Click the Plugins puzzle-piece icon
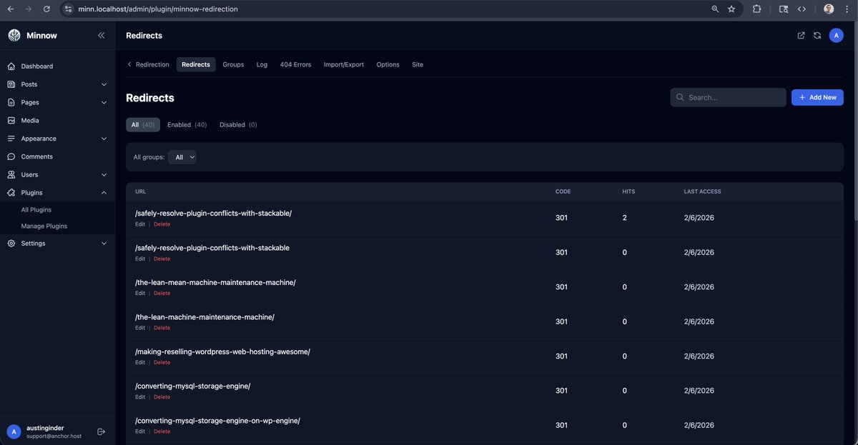This screenshot has height=445, width=858. click(x=11, y=193)
